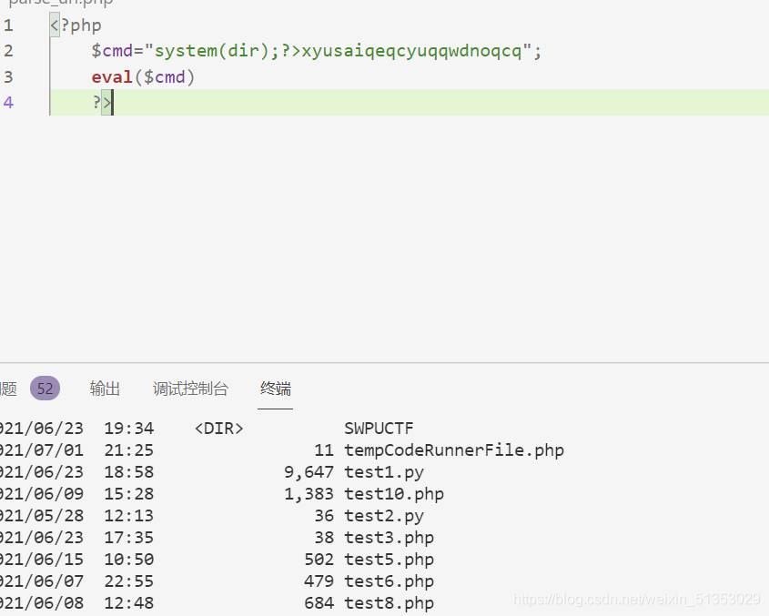Select the 调试控制台 tab

[x=190, y=389]
